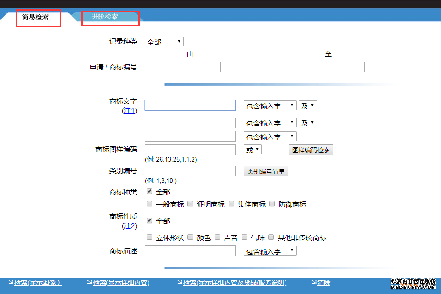441x294 pixels.
Task: Click the 类别编号清单 button
Action: point(266,171)
